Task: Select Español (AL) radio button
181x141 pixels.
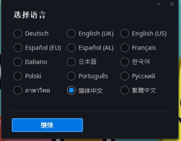Action: click(71, 48)
